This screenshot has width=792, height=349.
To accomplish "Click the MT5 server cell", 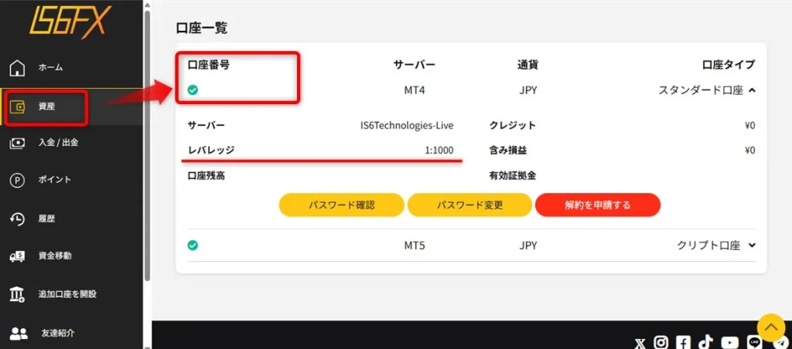I will coord(415,246).
